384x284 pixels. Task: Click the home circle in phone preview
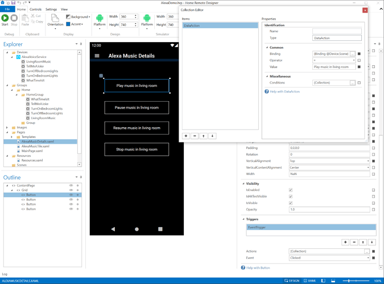(x=137, y=229)
